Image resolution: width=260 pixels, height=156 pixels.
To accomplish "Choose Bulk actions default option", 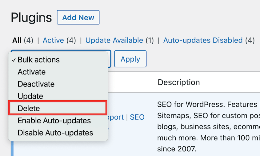I will click(58, 60).
